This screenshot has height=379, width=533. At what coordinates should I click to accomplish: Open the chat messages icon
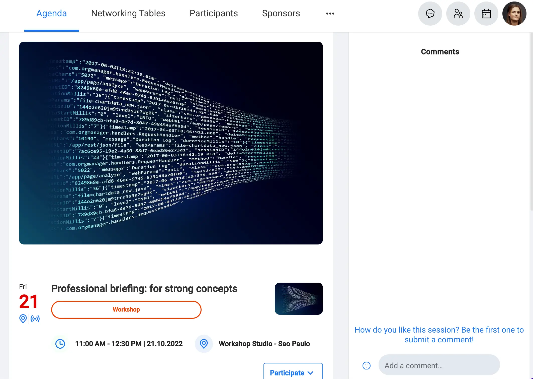[x=430, y=14]
